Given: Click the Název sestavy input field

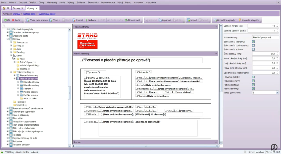Looking at the screenshot, I should [265, 37].
